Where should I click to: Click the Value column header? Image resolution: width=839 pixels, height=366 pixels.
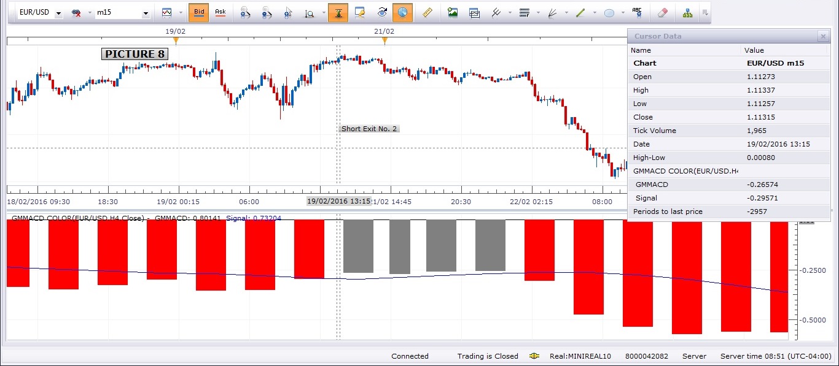[x=786, y=50]
